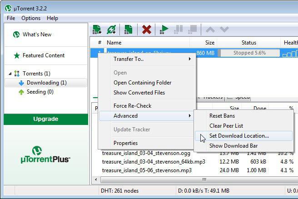This screenshot has height=199, width=298.
Task: Click DHT: 261 nodes status
Action: coord(120,191)
